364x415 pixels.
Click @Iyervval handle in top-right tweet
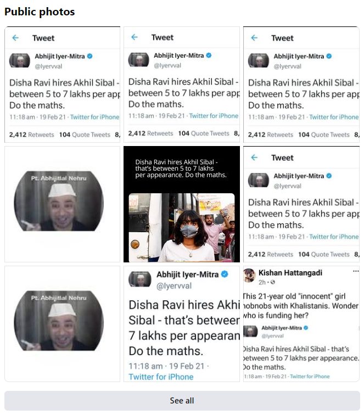click(x=288, y=66)
